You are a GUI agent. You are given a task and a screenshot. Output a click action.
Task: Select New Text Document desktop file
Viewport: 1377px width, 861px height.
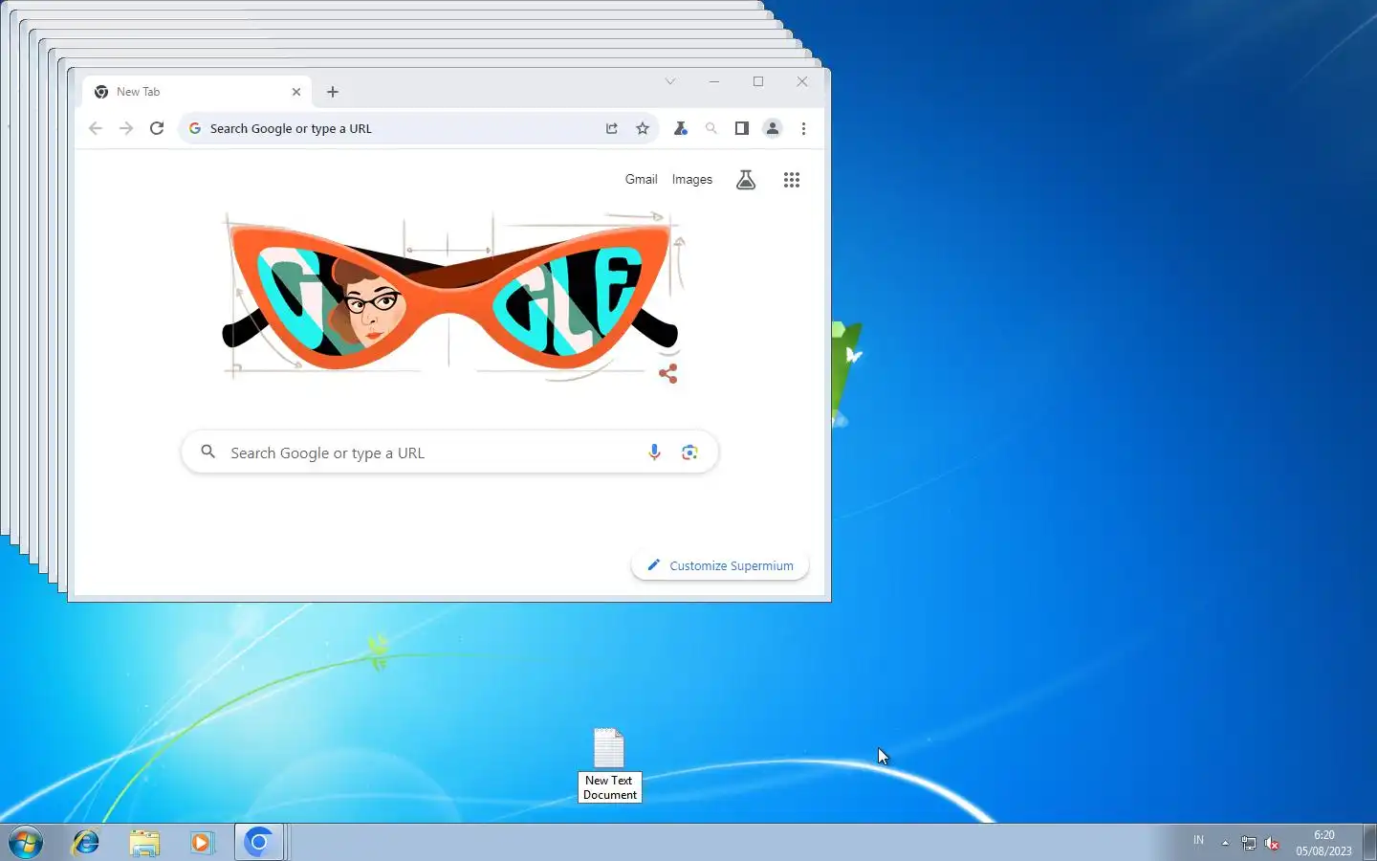coord(609,764)
